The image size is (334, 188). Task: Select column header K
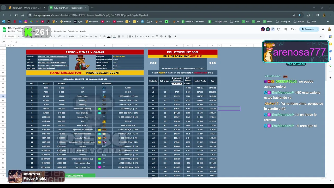[153, 45]
